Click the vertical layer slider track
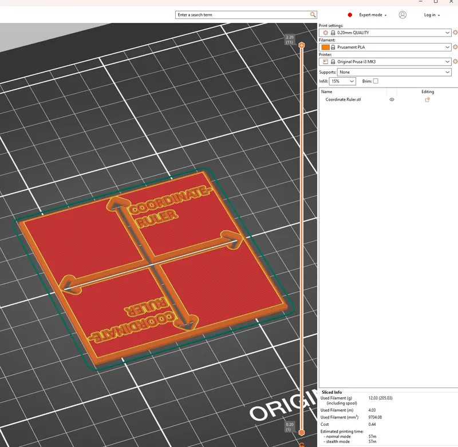 (x=302, y=238)
